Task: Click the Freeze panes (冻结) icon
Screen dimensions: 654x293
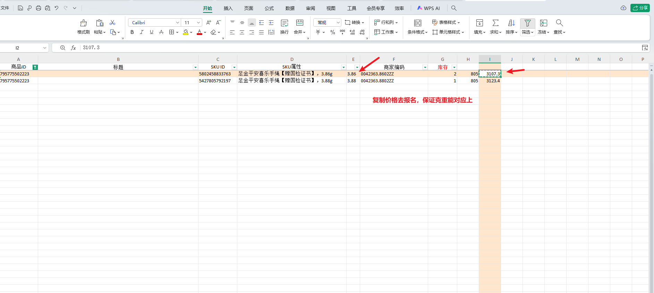Action: pos(543,23)
